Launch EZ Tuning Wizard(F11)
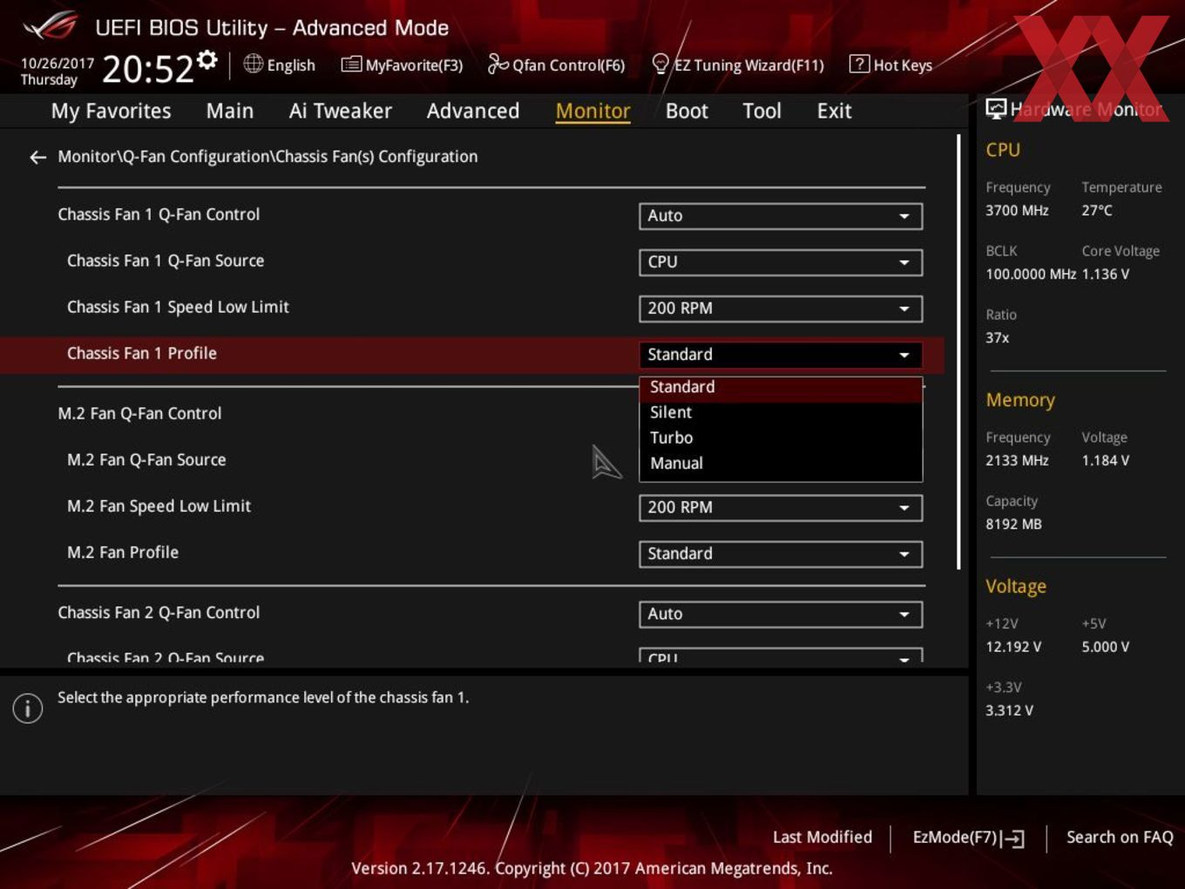 point(737,64)
